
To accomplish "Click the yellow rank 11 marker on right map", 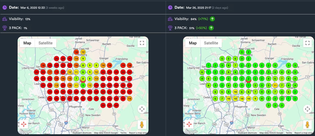I will 275,85.
